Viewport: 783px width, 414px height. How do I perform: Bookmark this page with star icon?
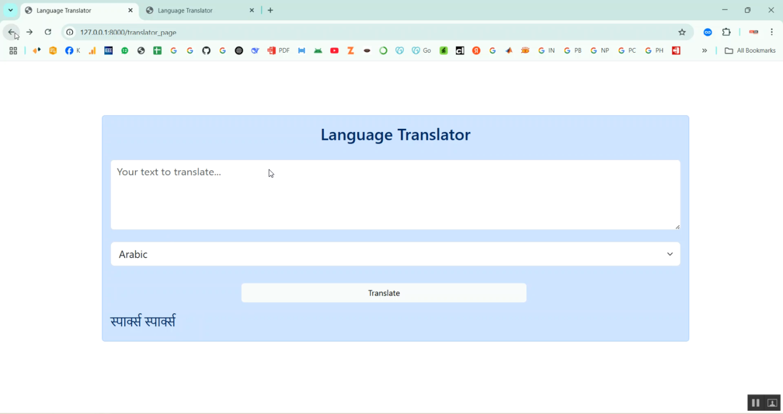(x=682, y=32)
